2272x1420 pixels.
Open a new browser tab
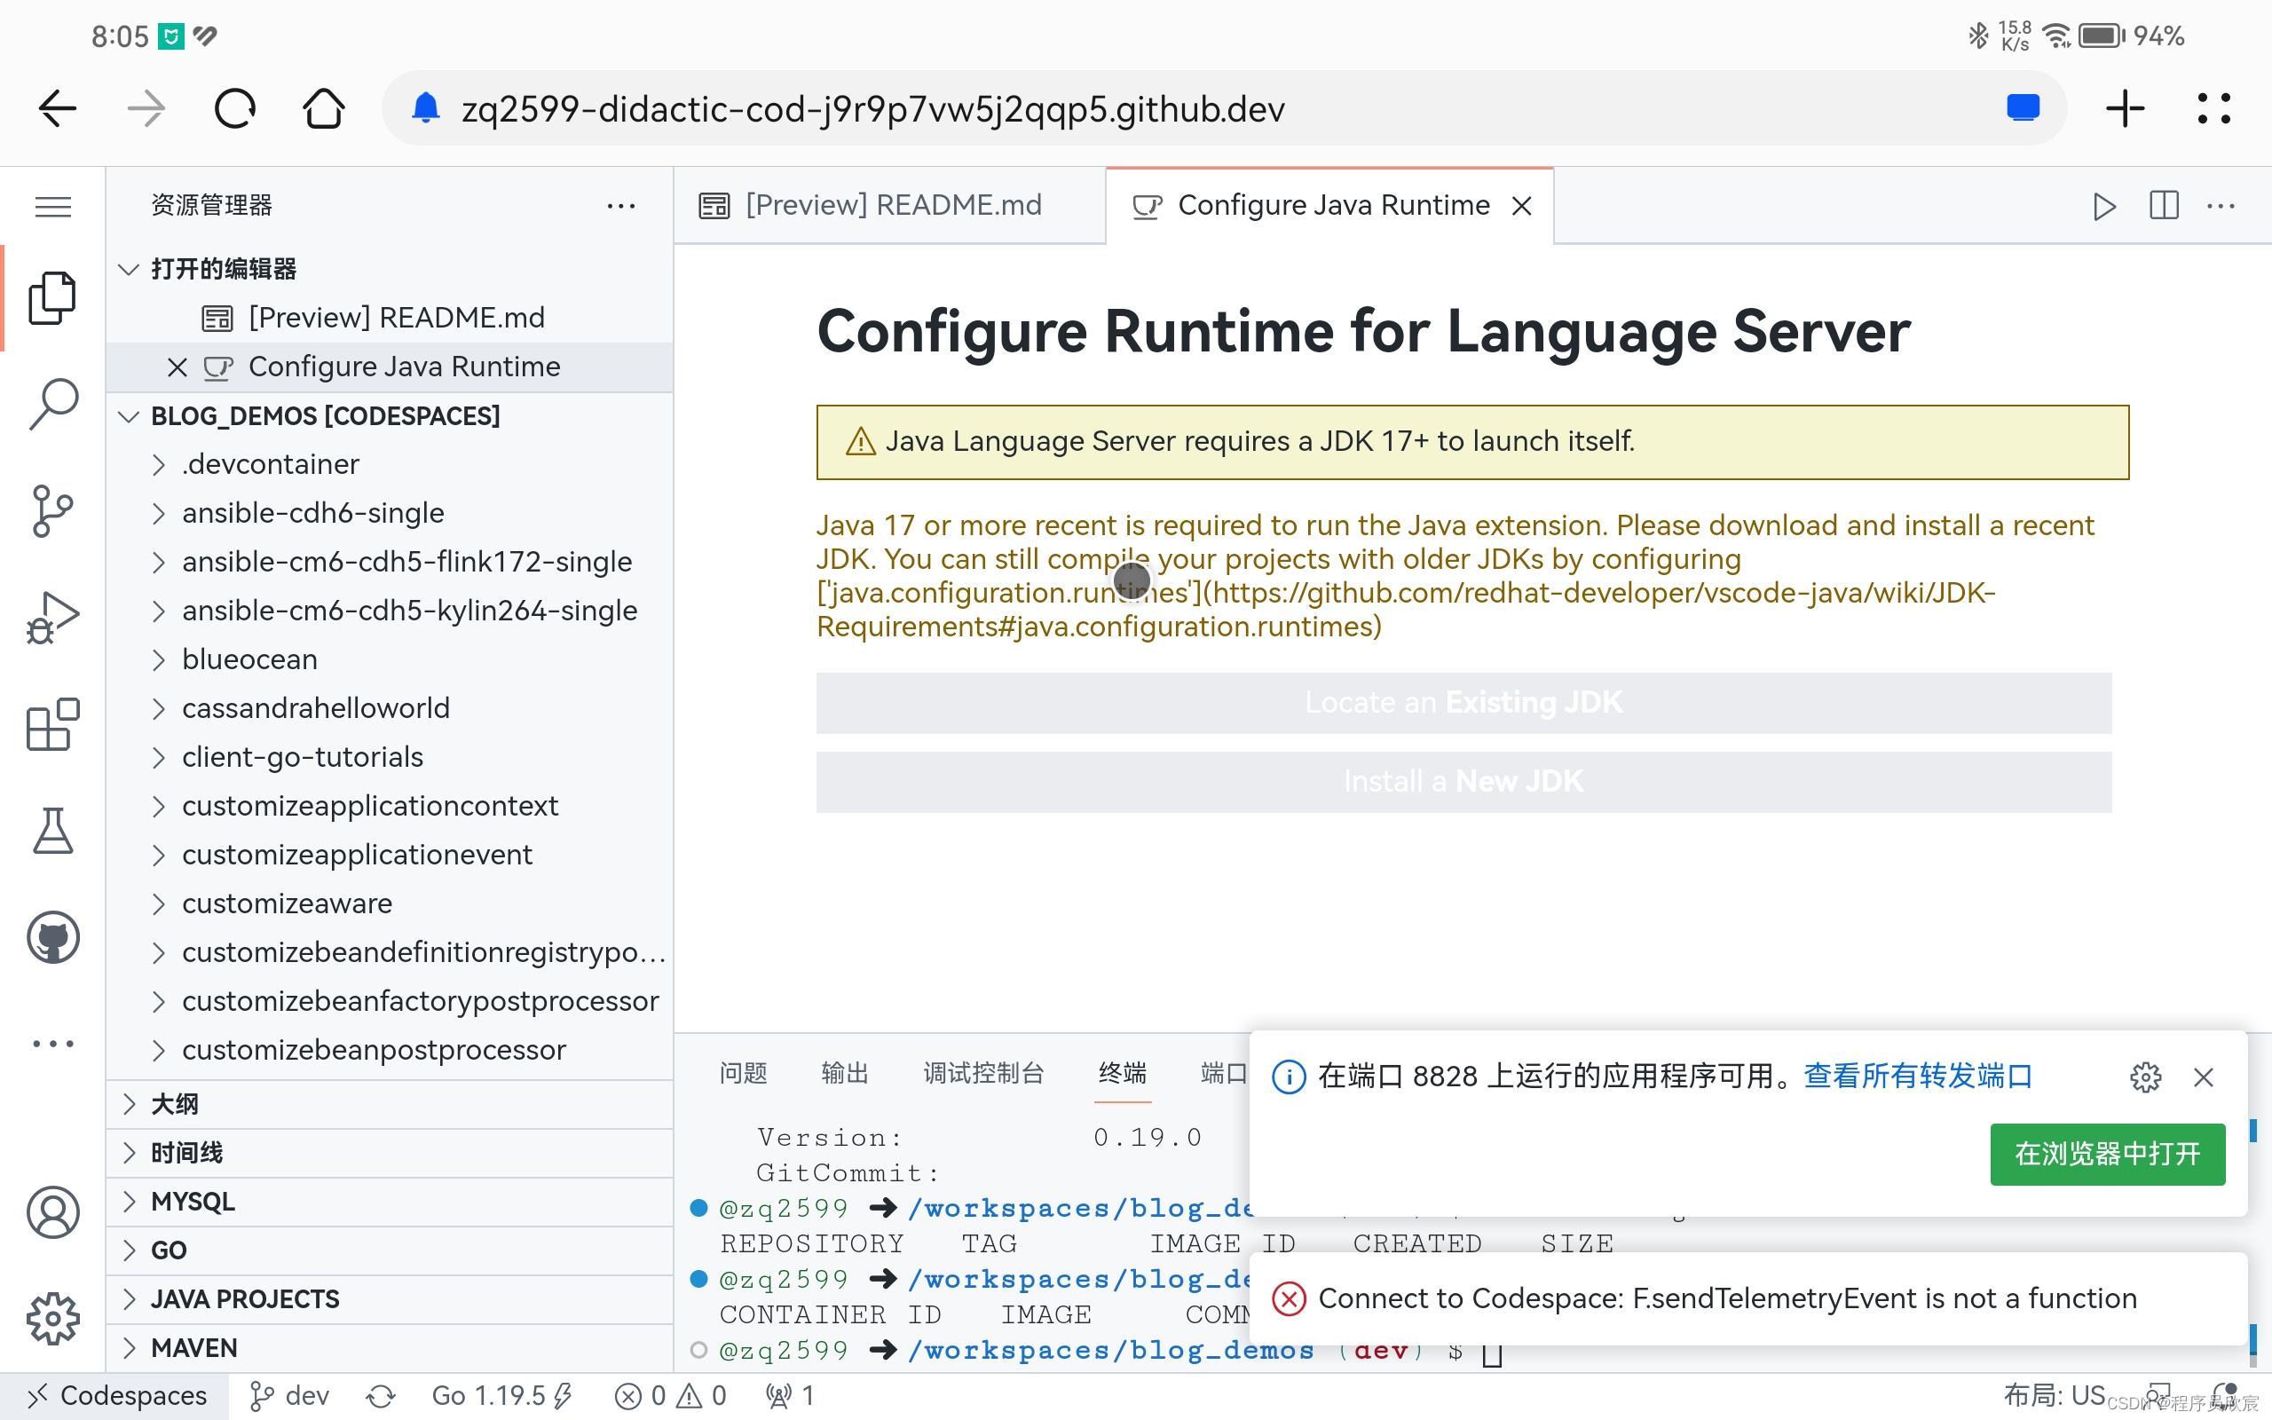[2126, 109]
